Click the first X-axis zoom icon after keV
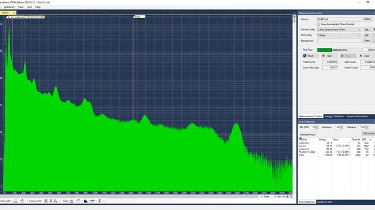The width and height of the screenshot is (375, 210). click(x=46, y=201)
